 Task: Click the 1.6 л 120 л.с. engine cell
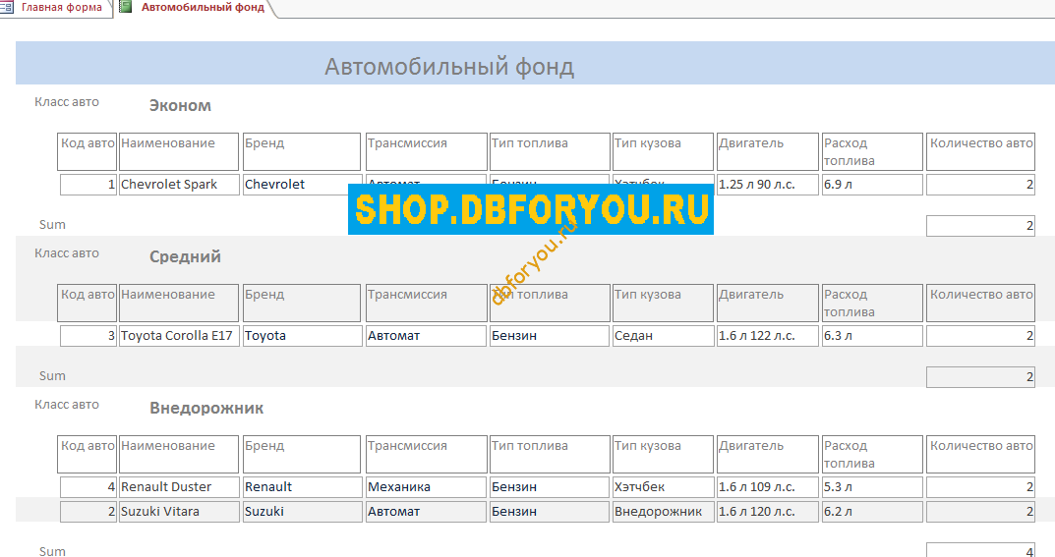pos(768,512)
